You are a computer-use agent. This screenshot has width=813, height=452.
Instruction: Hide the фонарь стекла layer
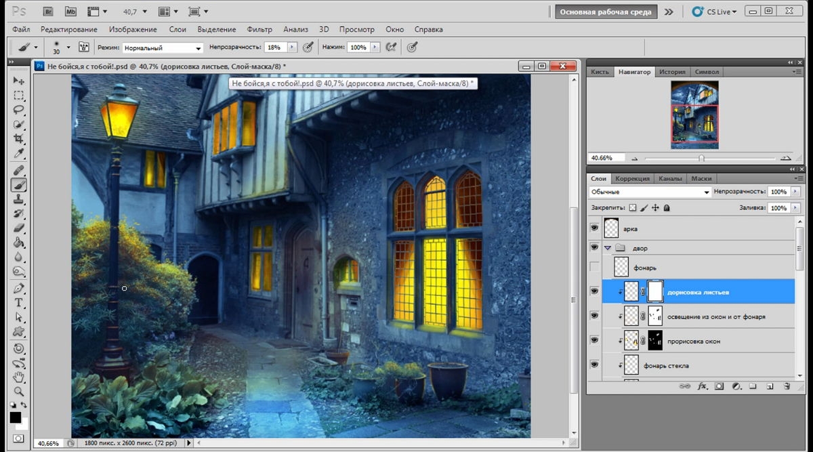coord(594,365)
